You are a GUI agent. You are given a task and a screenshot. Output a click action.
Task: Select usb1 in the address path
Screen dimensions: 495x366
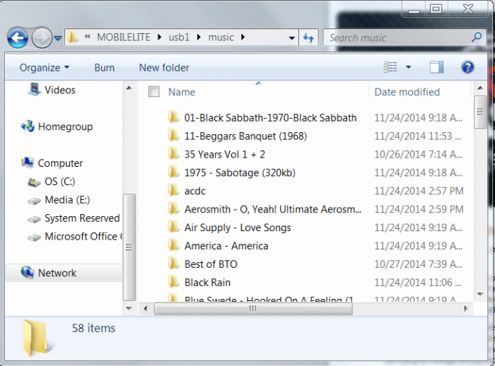(179, 37)
